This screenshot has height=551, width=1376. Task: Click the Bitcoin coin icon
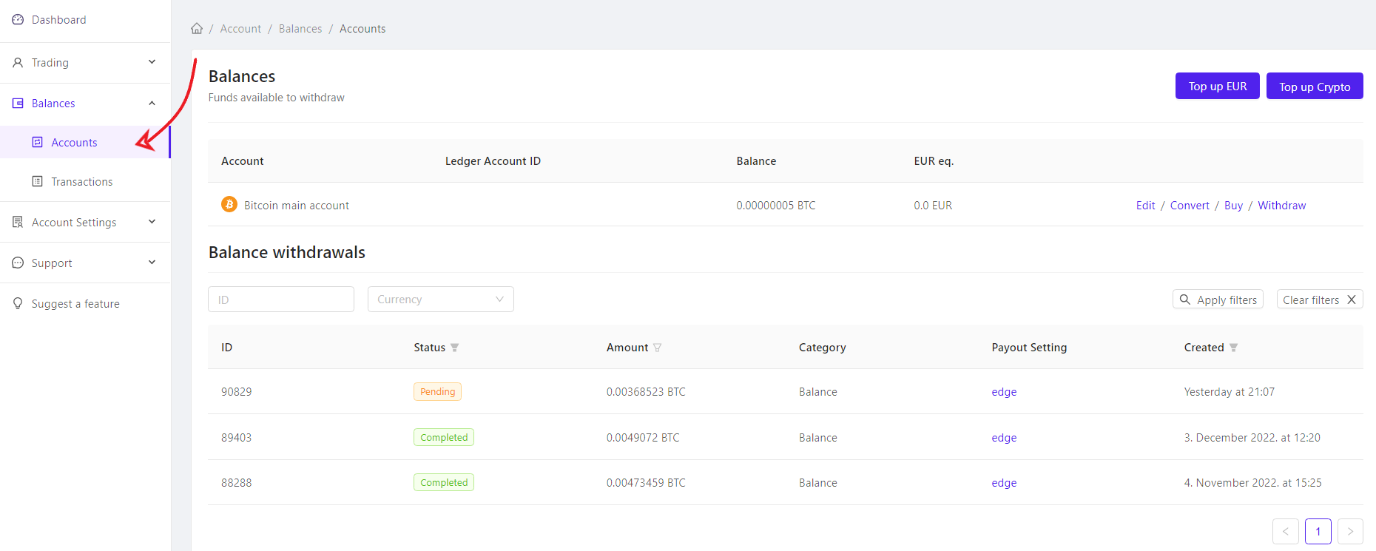tap(229, 204)
